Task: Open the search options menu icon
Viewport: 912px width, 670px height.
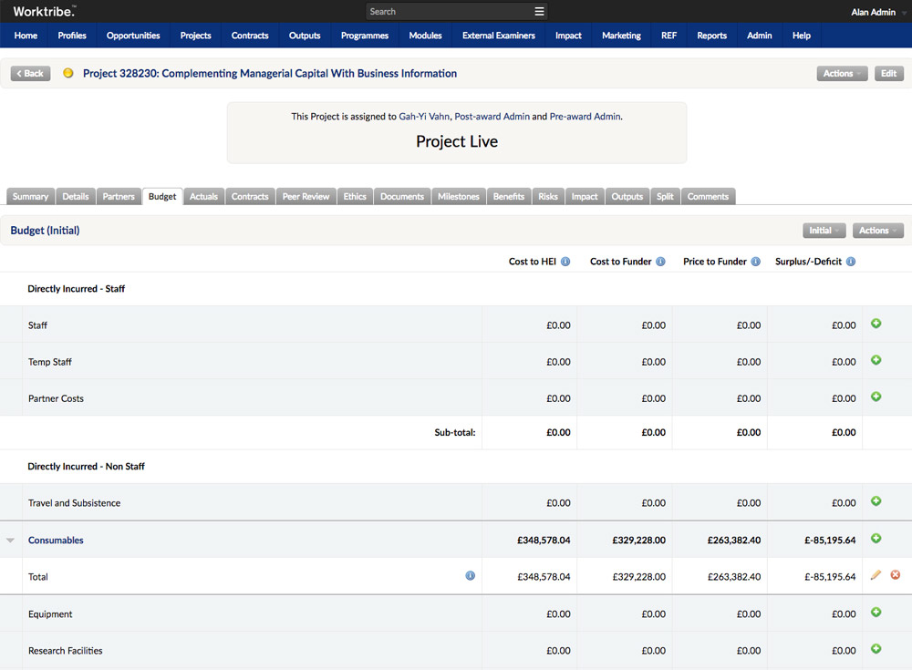Action: pos(539,12)
